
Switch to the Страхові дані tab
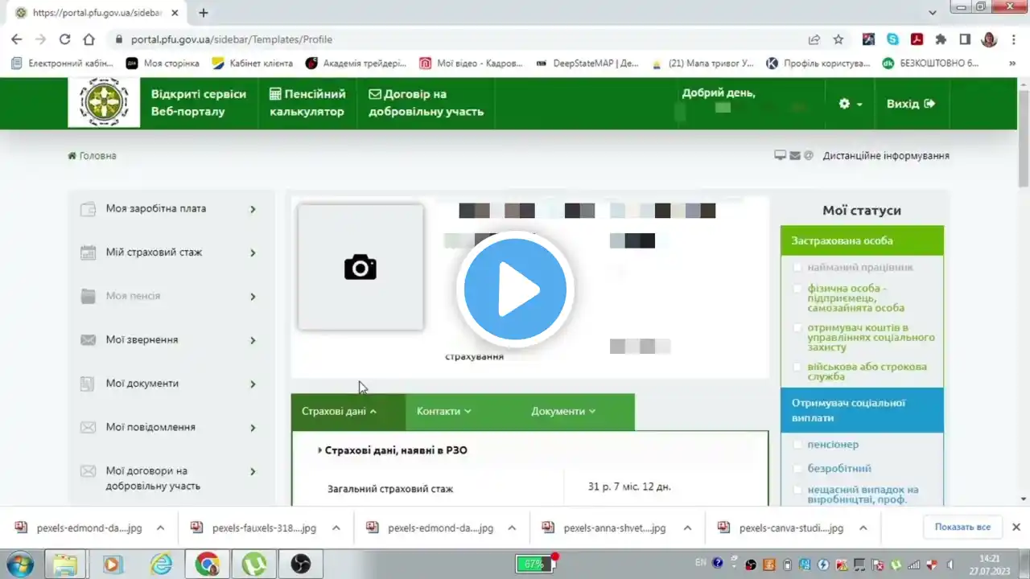pos(348,412)
